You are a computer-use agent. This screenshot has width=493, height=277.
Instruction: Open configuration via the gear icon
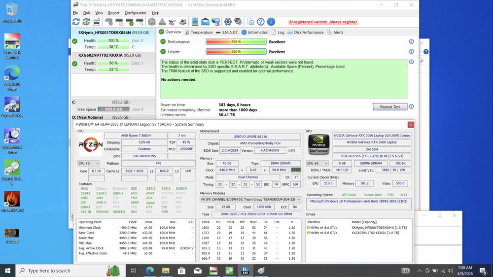coord(228,22)
